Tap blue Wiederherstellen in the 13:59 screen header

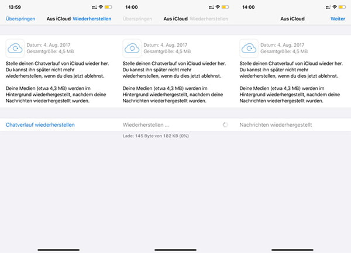point(92,19)
